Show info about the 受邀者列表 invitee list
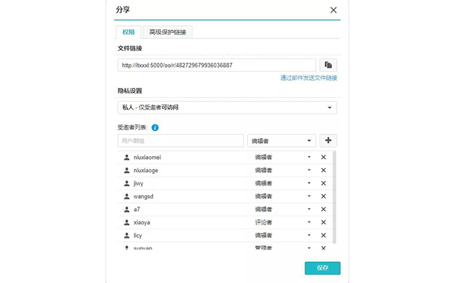Viewport: 454px width, 283px height. (x=155, y=128)
